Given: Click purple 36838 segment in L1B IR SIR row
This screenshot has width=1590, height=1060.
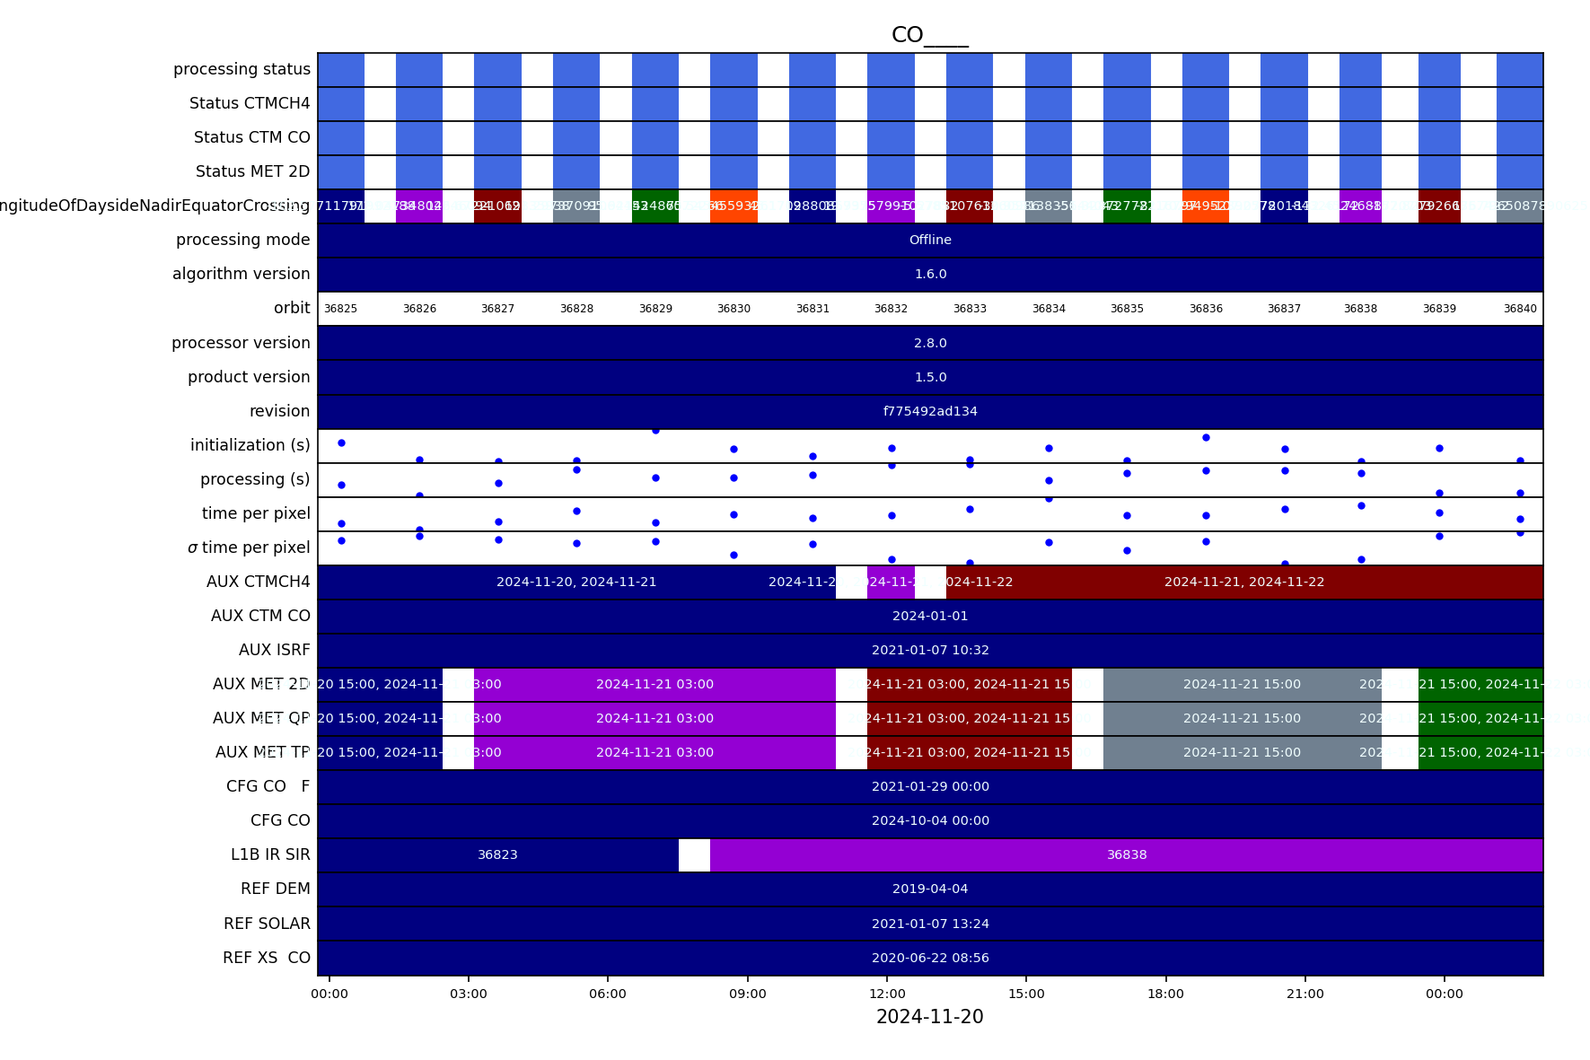Looking at the screenshot, I should click(1126, 855).
